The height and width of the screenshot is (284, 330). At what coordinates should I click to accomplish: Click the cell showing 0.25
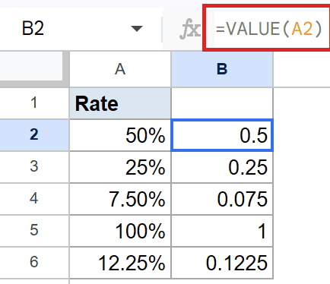(222, 167)
